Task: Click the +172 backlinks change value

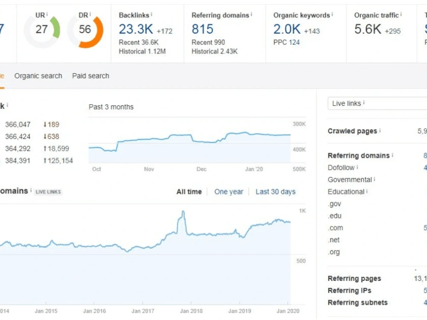Action: coord(164,31)
